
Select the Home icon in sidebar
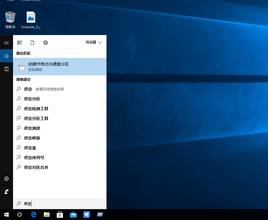coord(7,56)
